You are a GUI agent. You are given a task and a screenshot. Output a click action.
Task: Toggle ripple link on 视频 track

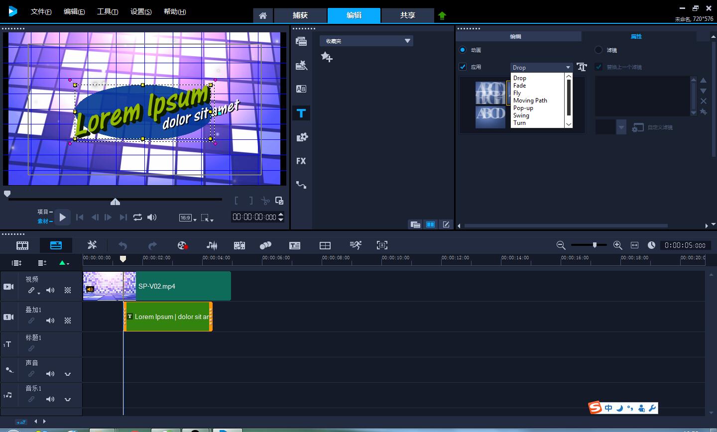click(x=32, y=290)
